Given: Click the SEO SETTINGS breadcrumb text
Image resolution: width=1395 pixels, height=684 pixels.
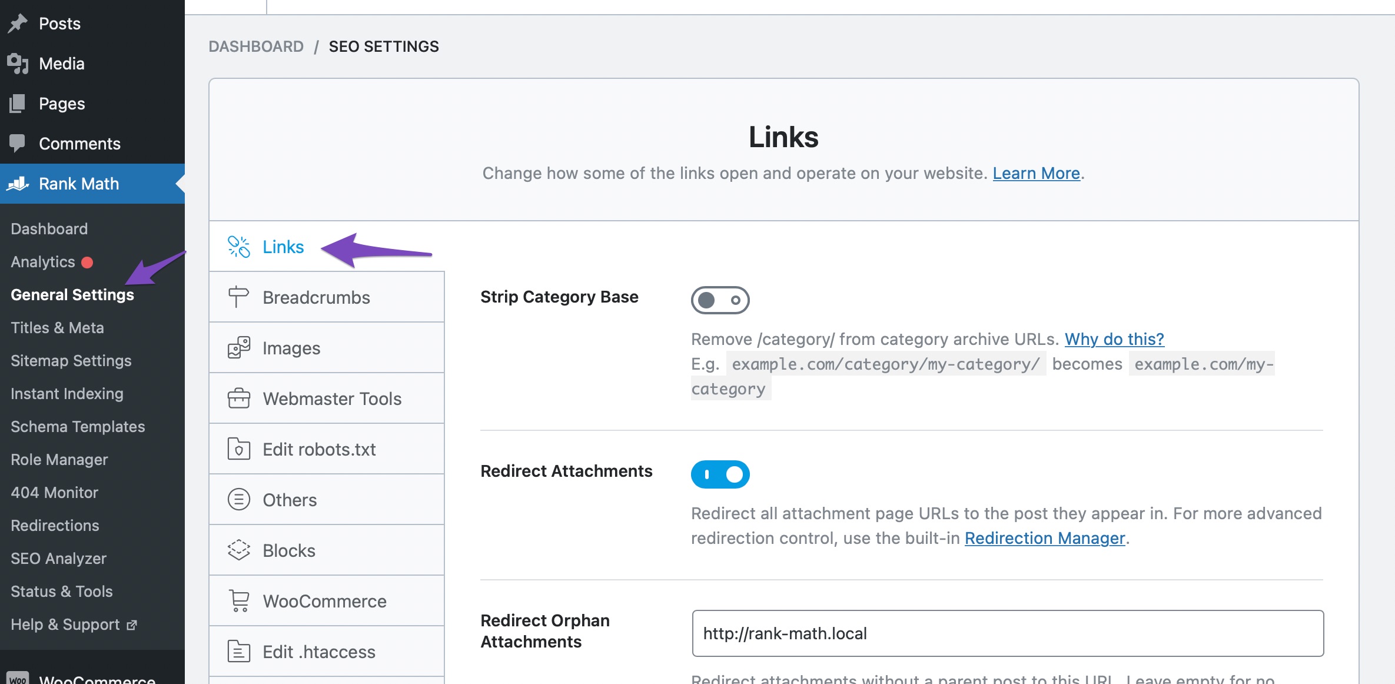Looking at the screenshot, I should [x=384, y=47].
